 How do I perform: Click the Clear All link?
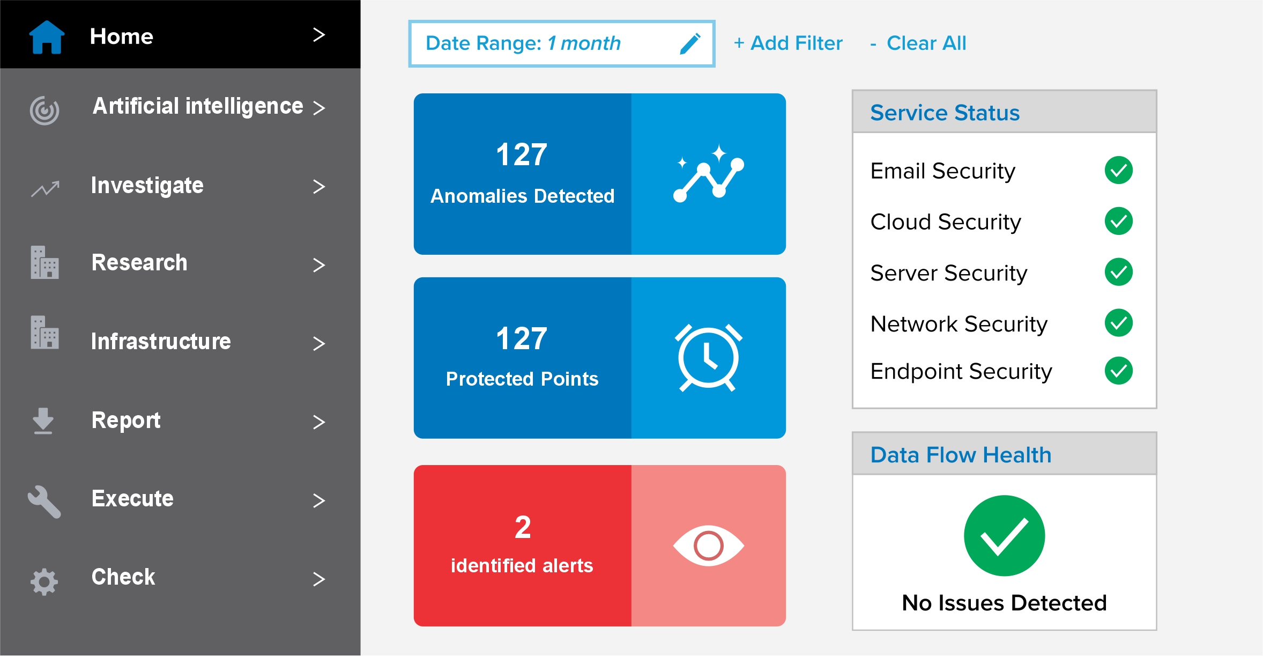918,43
